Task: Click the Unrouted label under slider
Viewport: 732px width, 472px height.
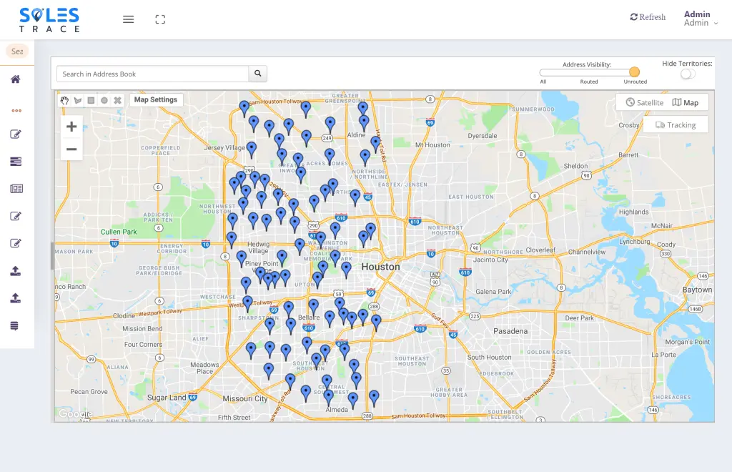Action: (x=635, y=82)
